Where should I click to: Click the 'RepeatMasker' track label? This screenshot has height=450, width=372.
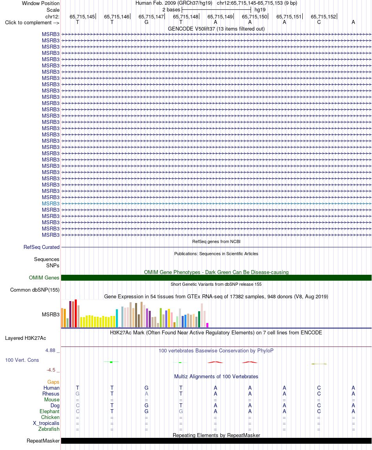click(43, 441)
